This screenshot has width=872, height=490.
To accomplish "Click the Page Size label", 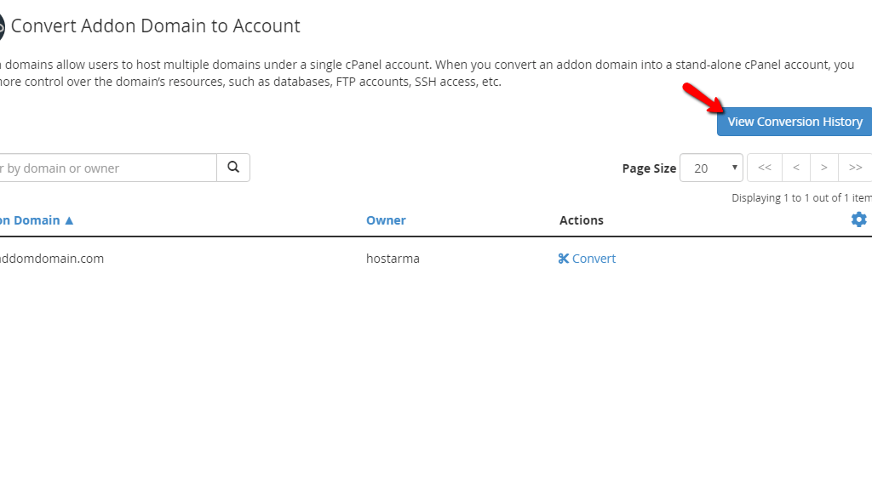I will point(649,168).
